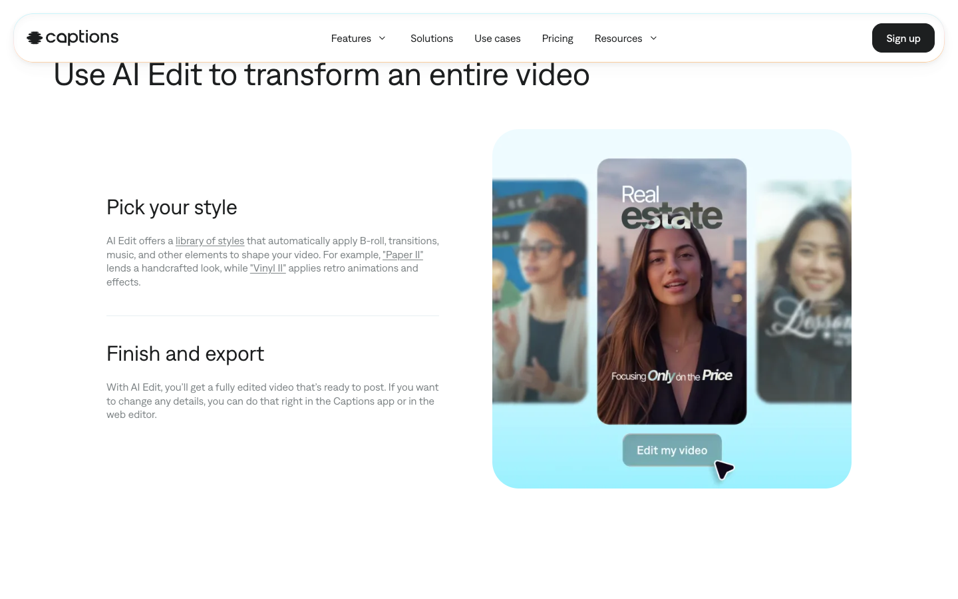Select the blurred "Lesson" video thumbnail

coord(804,292)
